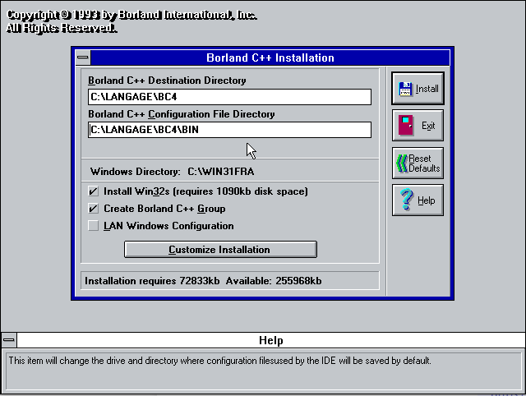Click the red door Exit icon
Screen dimensions: 526x396
pos(405,126)
